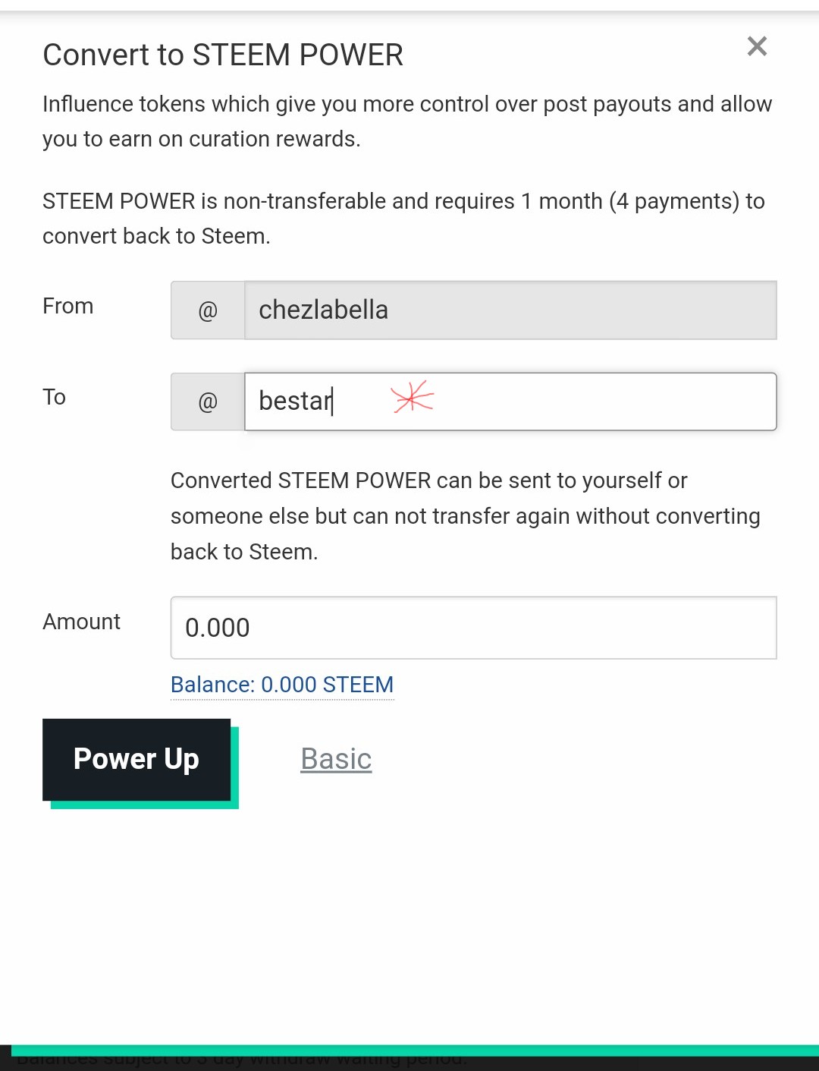Click the Converted STEEM POWER helper text
819x1071 pixels.
point(464,516)
